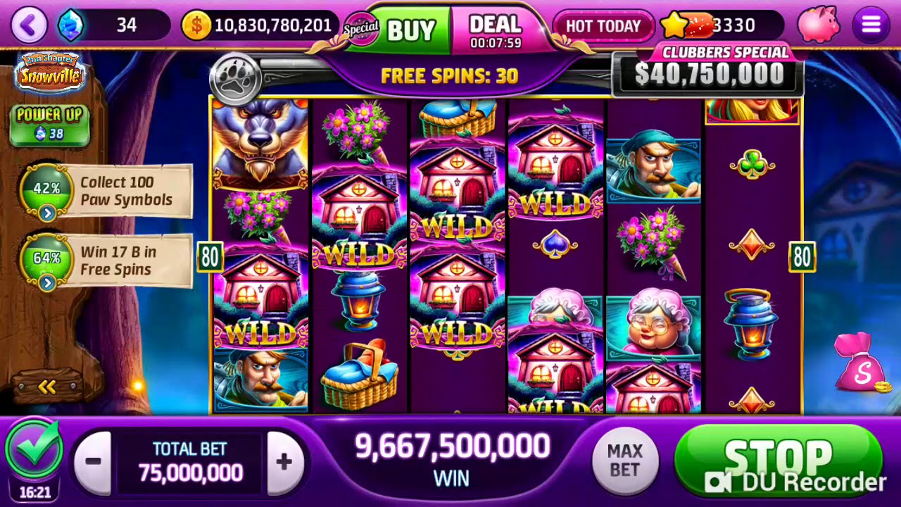Viewport: 901px width, 507px height.
Task: Increase total bet with plus button
Action: click(x=284, y=462)
